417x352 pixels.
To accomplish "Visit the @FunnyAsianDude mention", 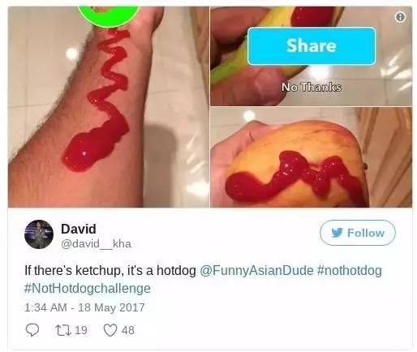I will [x=256, y=271].
